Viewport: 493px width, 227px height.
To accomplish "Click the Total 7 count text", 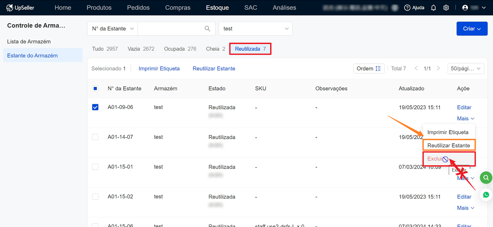I will 398,68.
